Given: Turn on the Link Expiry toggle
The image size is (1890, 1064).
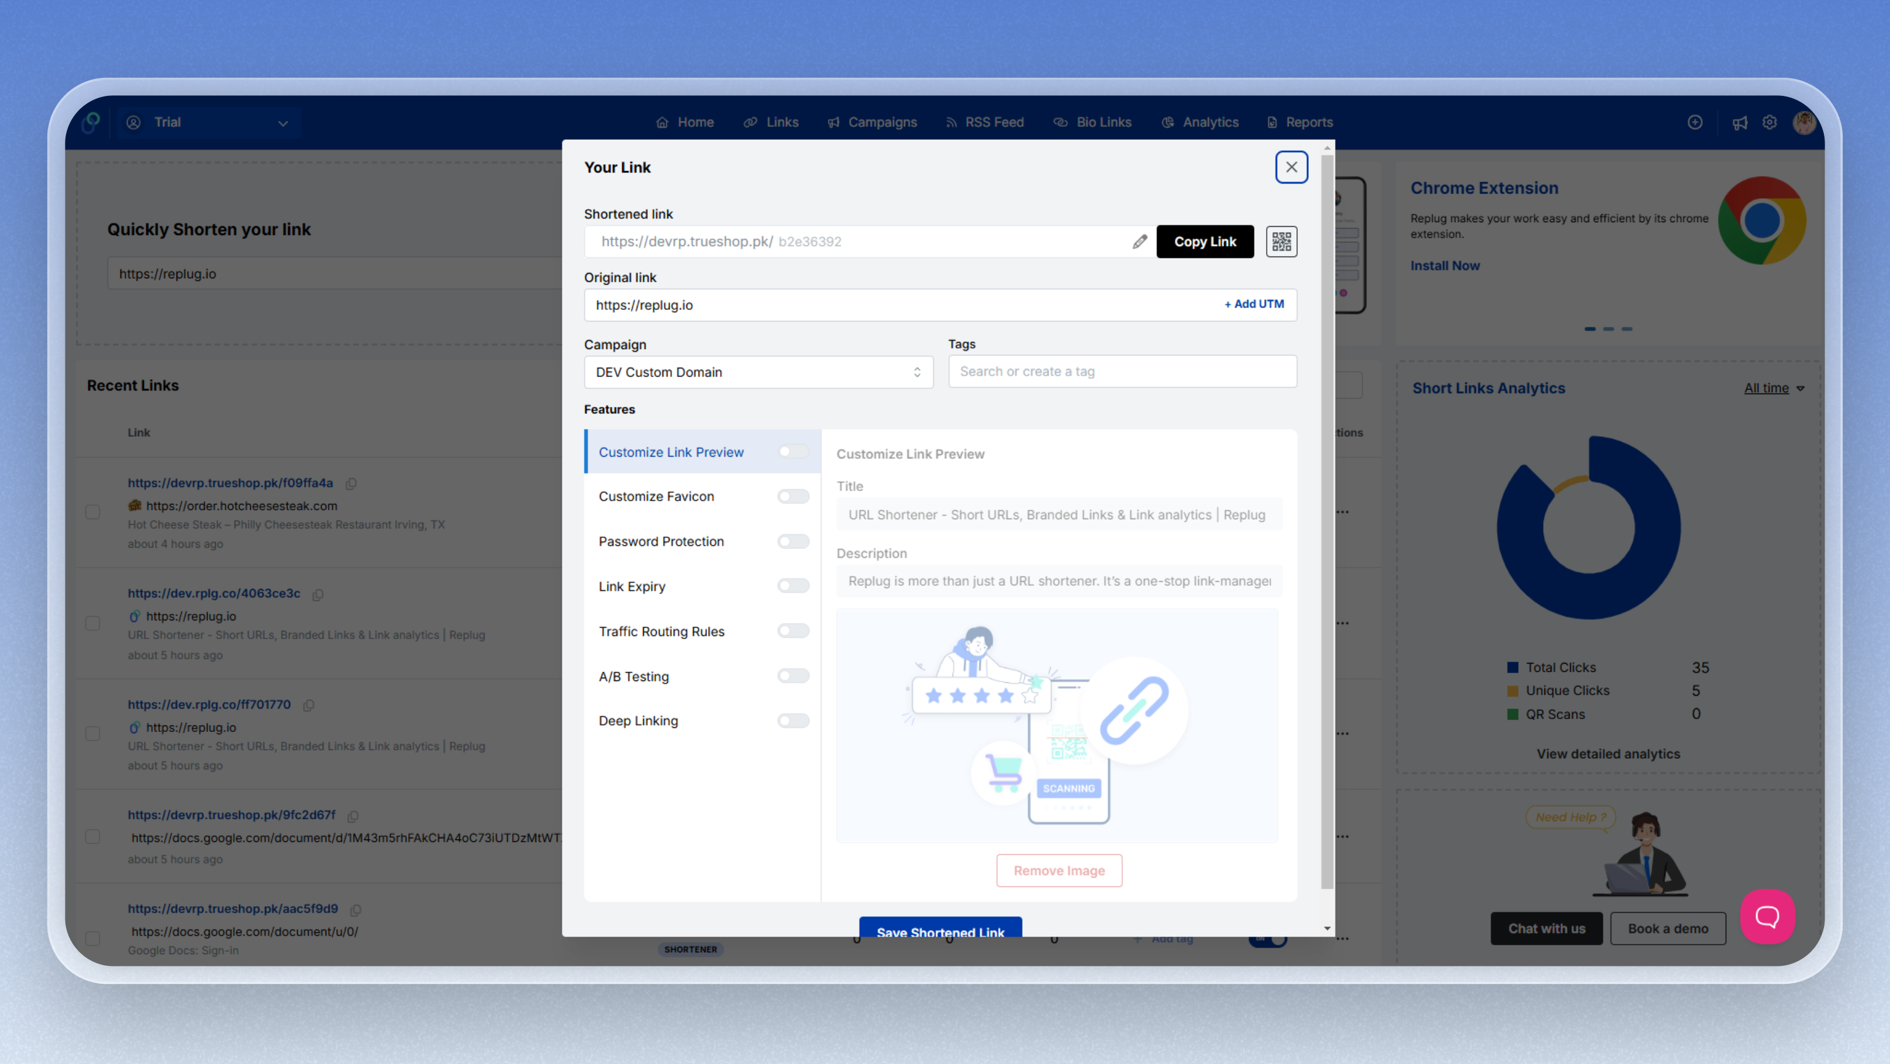Looking at the screenshot, I should (x=793, y=586).
